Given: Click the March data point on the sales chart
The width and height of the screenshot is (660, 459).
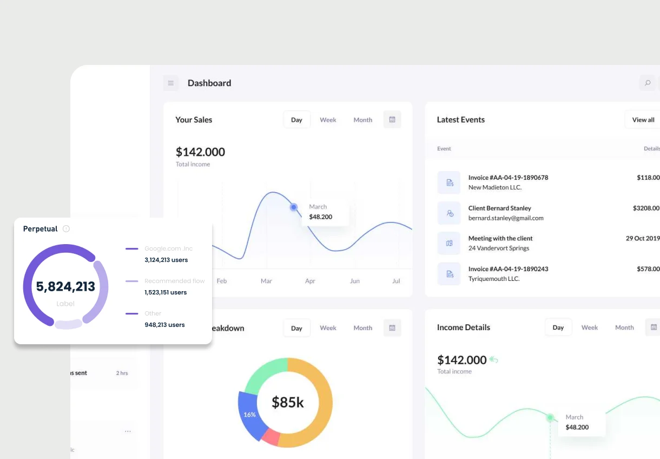Looking at the screenshot, I should [293, 207].
